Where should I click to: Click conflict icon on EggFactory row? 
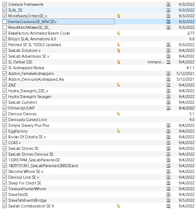click(118, 131)
